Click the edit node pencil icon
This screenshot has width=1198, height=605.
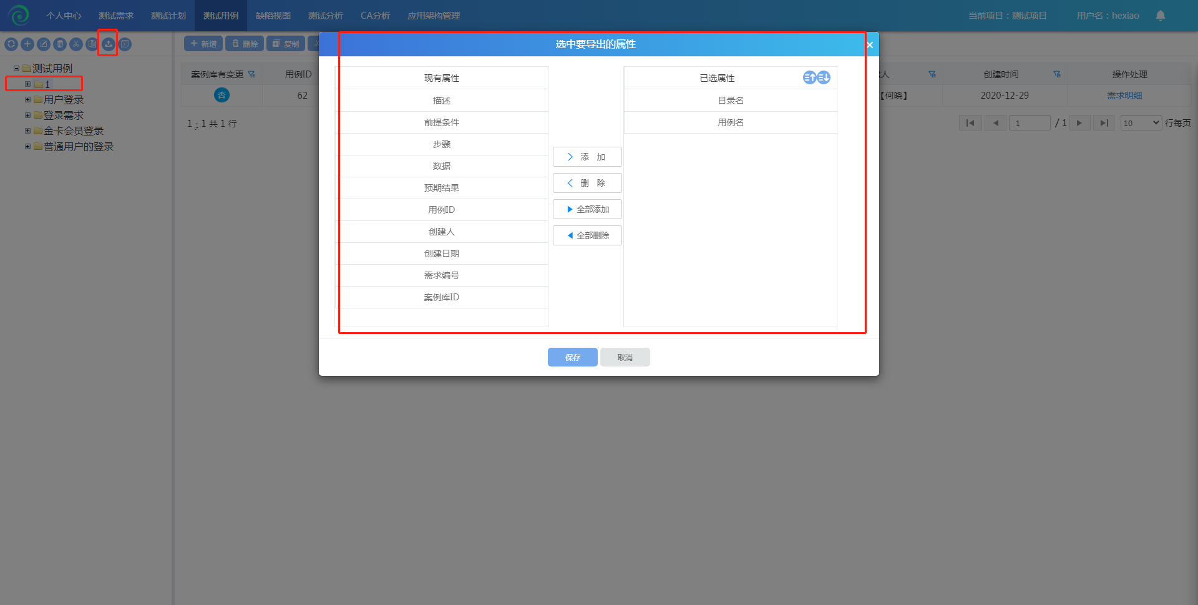tap(44, 44)
